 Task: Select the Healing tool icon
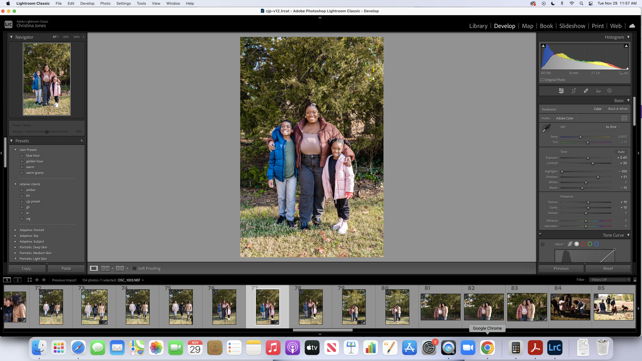(586, 91)
